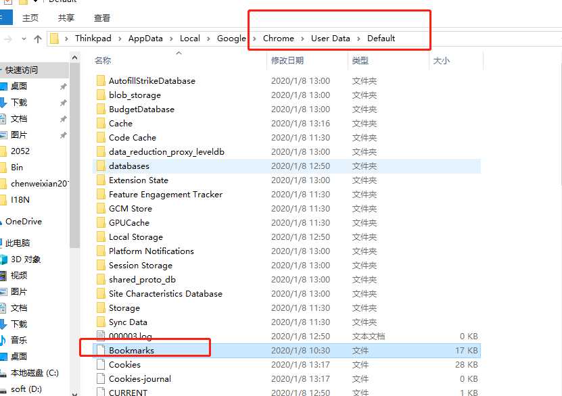This screenshot has width=562, height=396.
Task: Open Bin folder in navigation pane
Action: point(17,167)
